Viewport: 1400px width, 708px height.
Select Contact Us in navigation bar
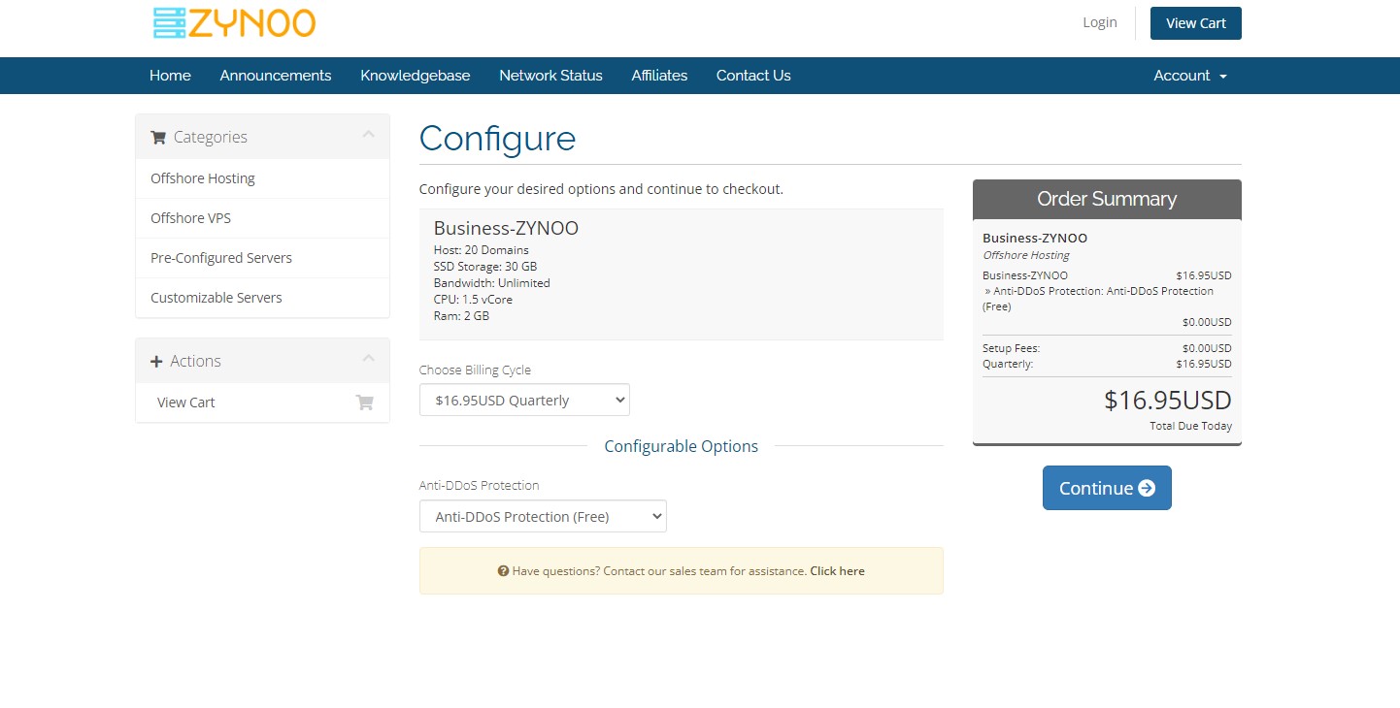(x=753, y=76)
